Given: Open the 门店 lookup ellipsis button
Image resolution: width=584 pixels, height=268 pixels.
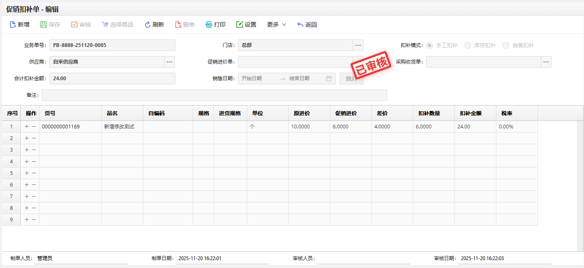Looking at the screenshot, I should (x=358, y=45).
